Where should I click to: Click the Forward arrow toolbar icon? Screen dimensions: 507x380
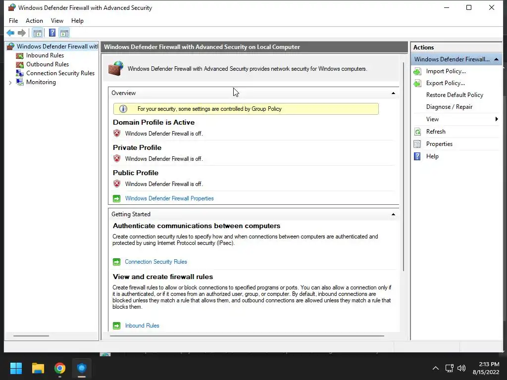pos(22,33)
